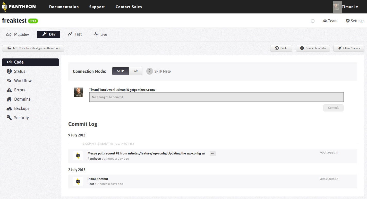Click the 9 July 2013 date heading

point(77,135)
